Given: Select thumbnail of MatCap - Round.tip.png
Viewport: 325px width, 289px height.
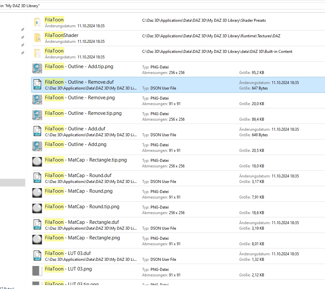Looking at the screenshot, I should [x=37, y=209].
